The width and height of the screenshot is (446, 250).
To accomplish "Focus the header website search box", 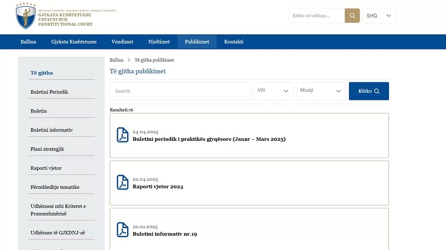I will 316,16.
